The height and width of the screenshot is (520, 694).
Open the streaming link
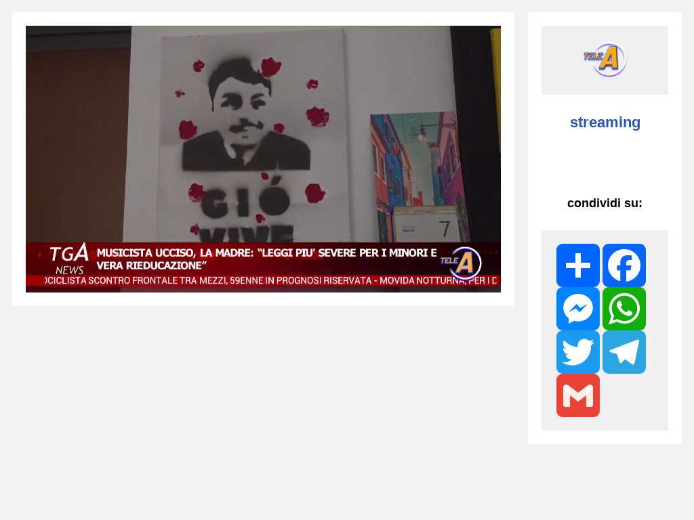[x=605, y=122]
